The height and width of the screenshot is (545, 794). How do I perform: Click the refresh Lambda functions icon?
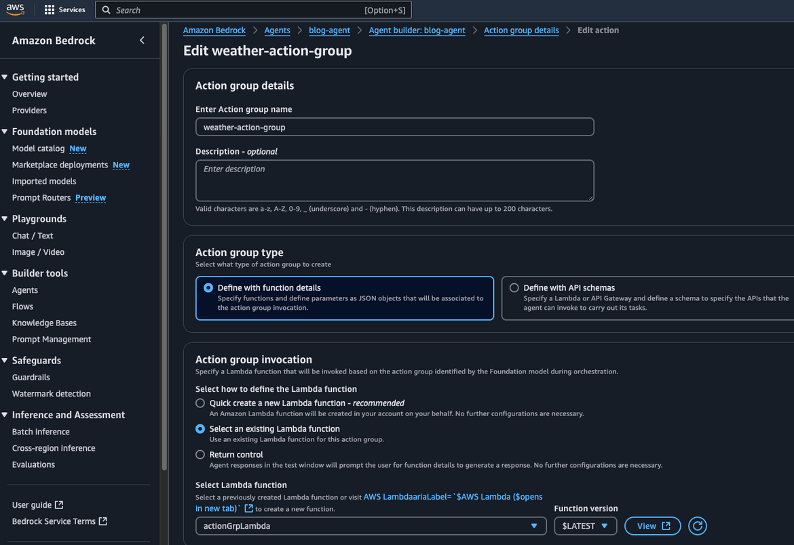pyautogui.click(x=697, y=526)
